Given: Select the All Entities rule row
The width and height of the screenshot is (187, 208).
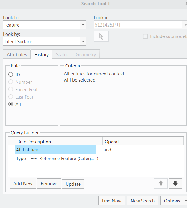Looking at the screenshot, I should 55,150.
